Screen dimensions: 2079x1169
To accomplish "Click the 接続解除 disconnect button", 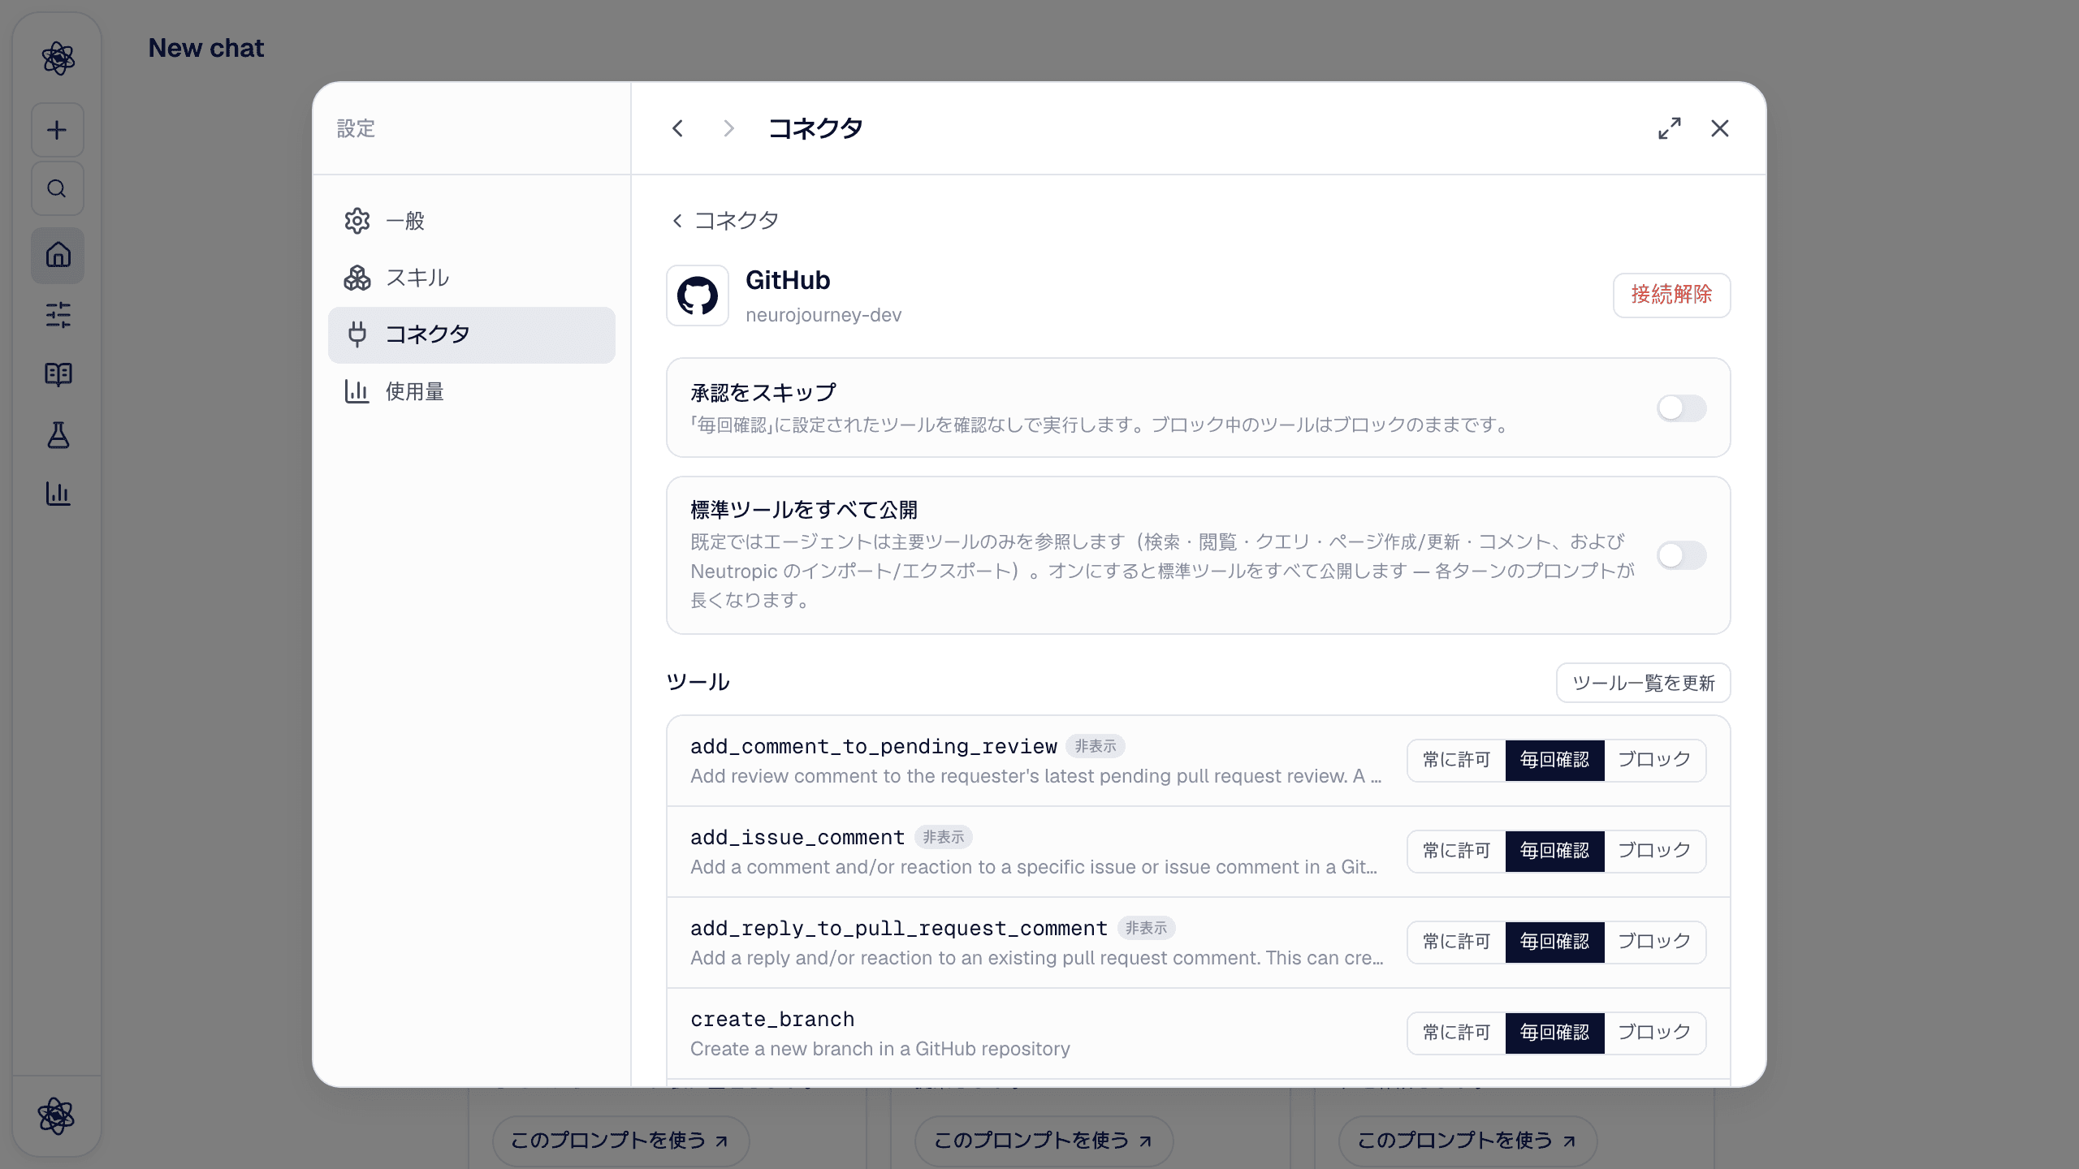I will [x=1671, y=295].
